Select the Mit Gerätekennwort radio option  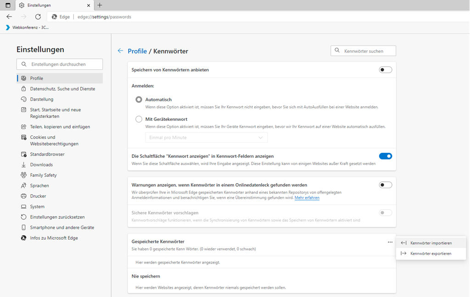point(139,119)
